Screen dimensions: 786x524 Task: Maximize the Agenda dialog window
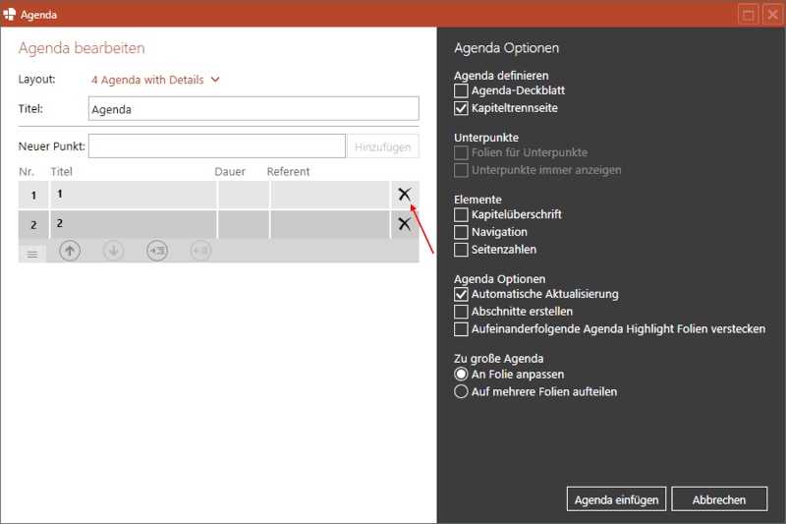748,15
